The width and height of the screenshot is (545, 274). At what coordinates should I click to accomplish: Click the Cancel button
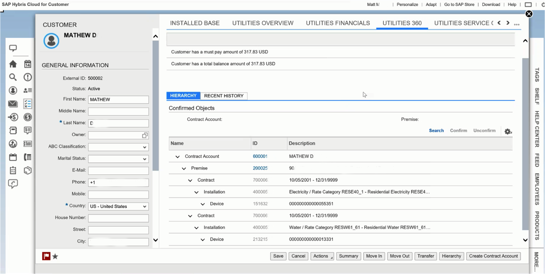(x=298, y=256)
